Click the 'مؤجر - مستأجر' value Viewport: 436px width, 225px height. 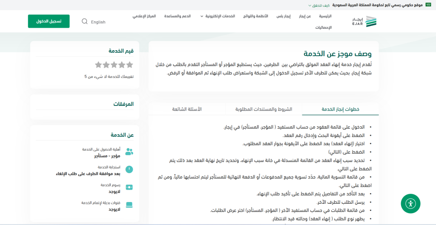(107, 156)
